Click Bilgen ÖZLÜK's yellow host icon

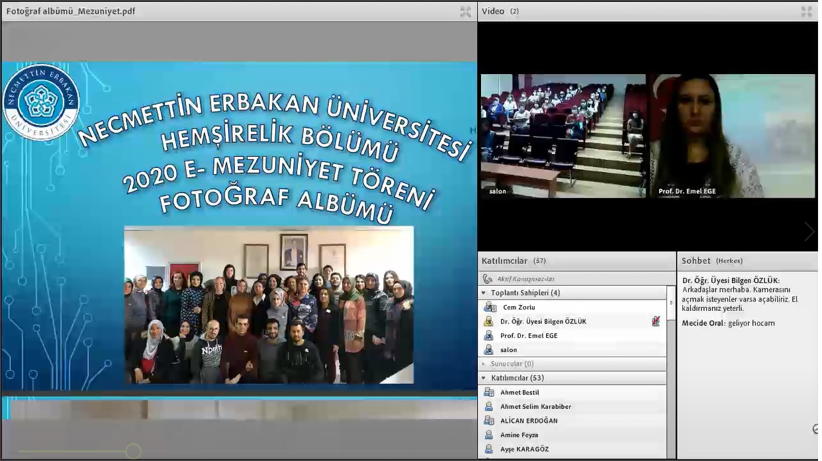point(488,321)
